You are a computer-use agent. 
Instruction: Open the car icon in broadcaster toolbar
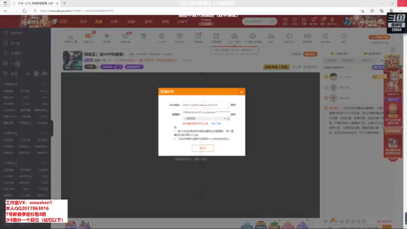(234, 36)
